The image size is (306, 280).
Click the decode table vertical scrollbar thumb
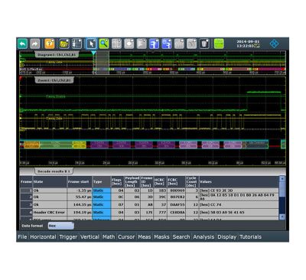coord(282,189)
